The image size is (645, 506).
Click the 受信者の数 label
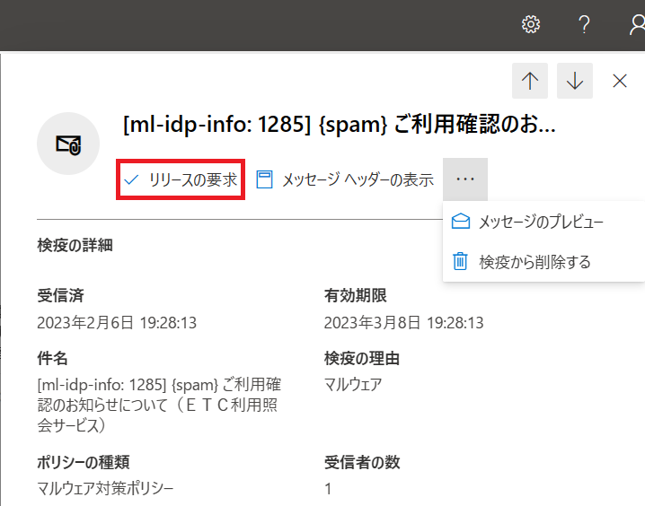(x=362, y=462)
